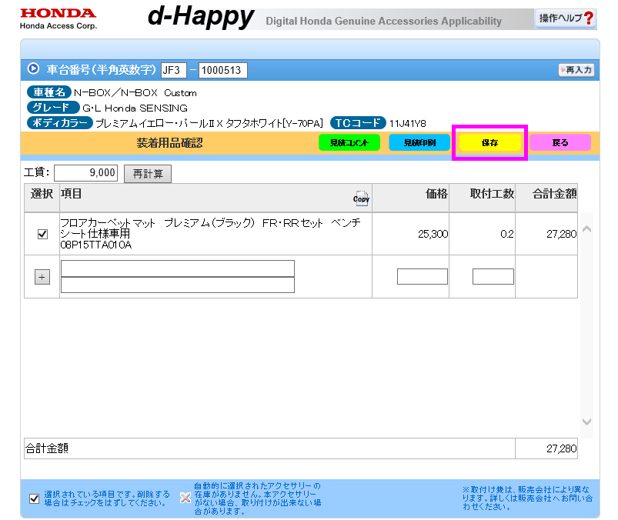Click the 工賃 labor cost input field
Screen dimensions: 618x520
[86, 173]
